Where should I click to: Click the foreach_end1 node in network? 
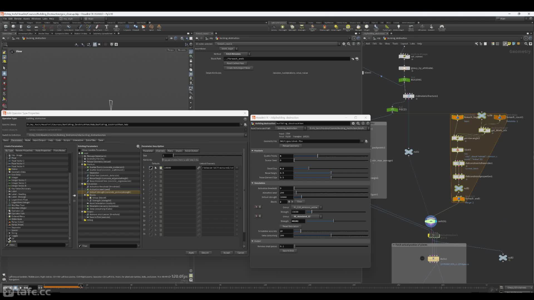458,199
